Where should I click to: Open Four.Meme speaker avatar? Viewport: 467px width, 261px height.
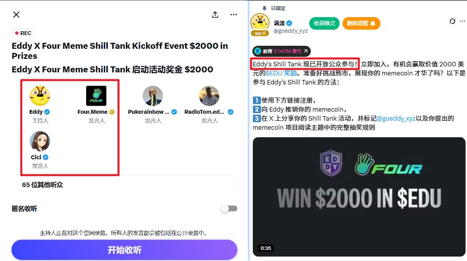tap(96, 96)
